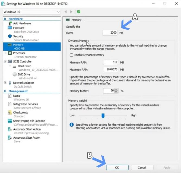181x173 pixels.
Task: Click the Checkpoints icon
Action: (x=10, y=113)
